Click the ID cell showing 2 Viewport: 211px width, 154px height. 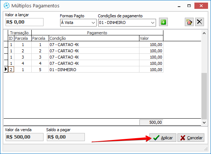[11, 70]
